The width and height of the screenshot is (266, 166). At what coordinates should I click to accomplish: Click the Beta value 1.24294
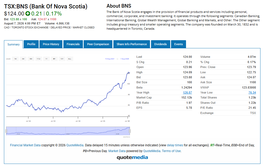point(187,87)
